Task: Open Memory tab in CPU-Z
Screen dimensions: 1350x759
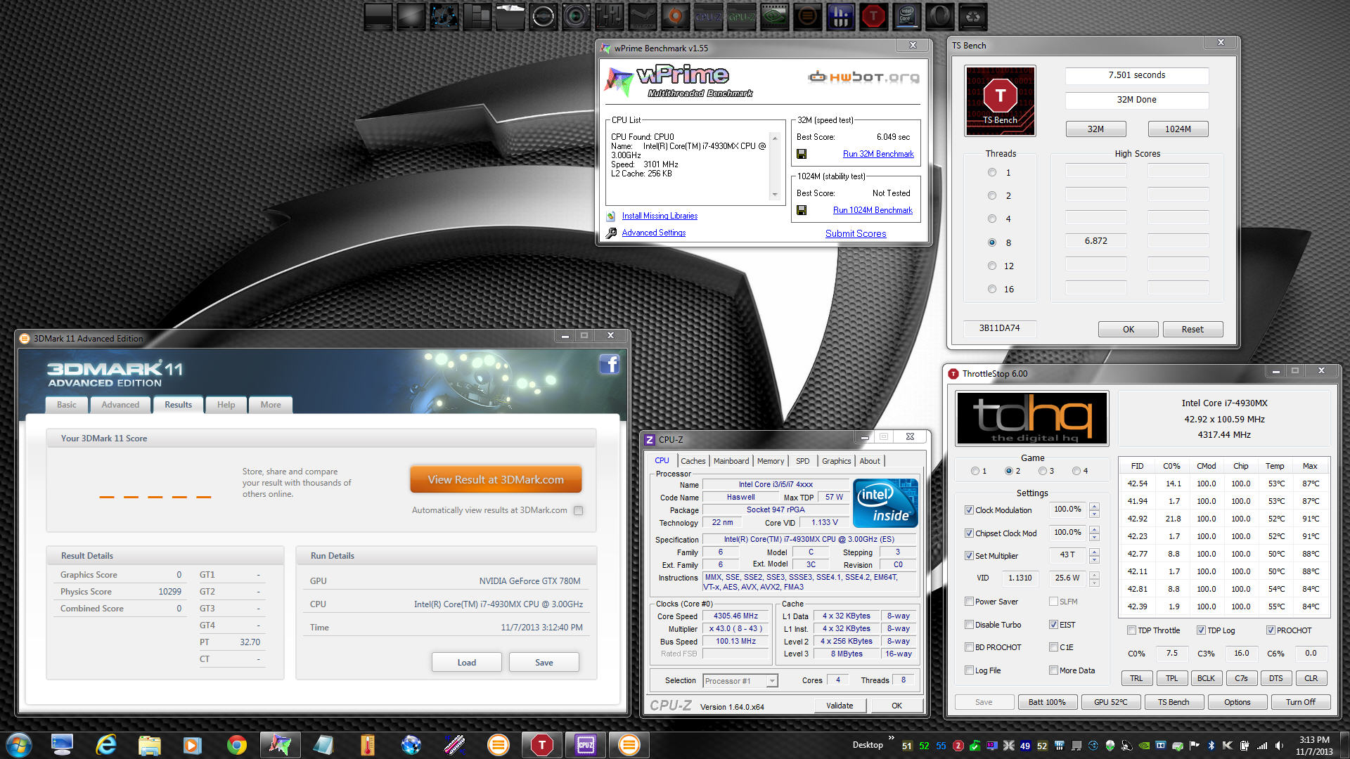Action: click(x=771, y=461)
